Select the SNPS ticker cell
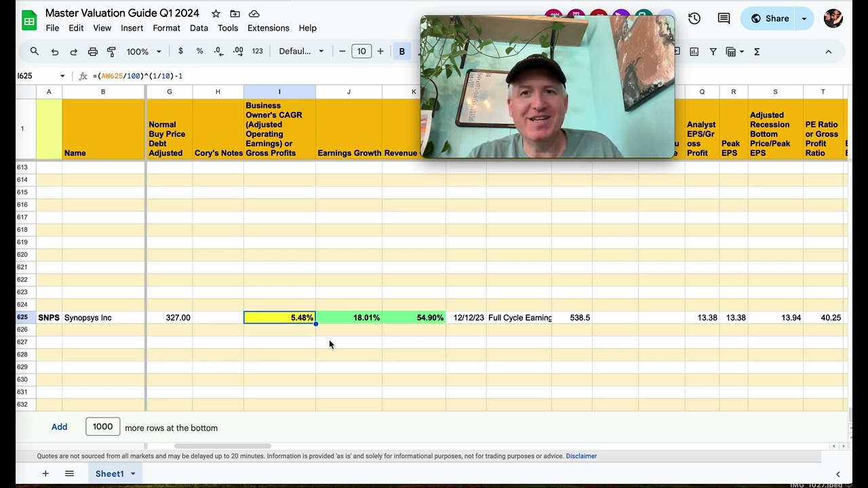Viewport: 868px width, 488px height. 49,317
